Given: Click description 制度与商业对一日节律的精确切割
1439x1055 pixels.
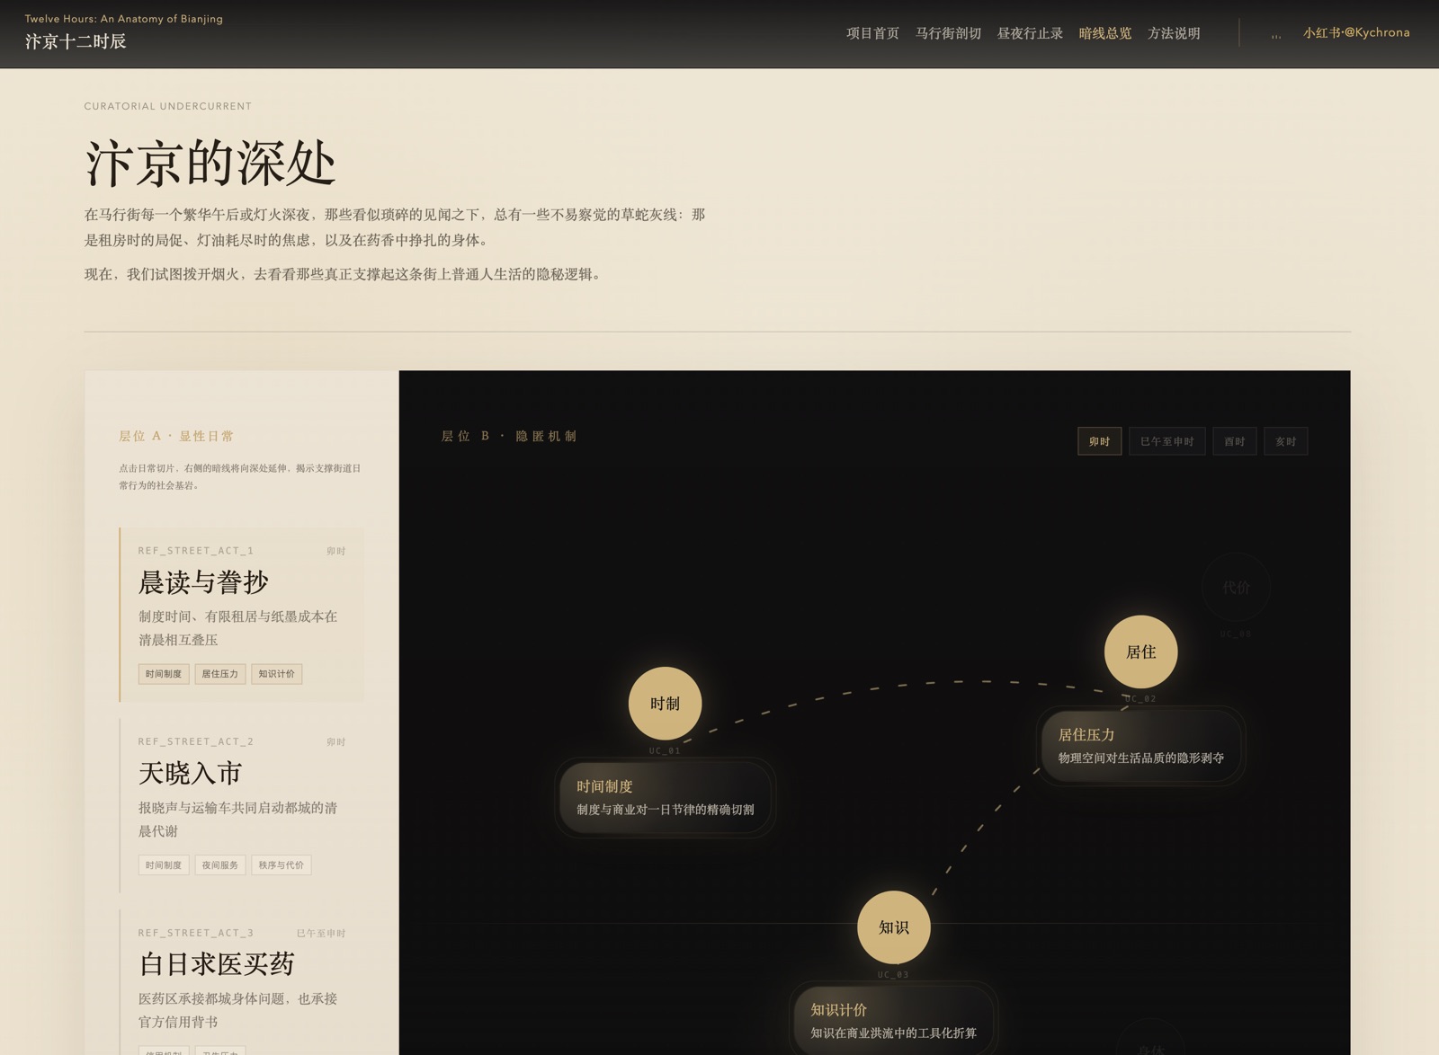Looking at the screenshot, I should pos(665,809).
